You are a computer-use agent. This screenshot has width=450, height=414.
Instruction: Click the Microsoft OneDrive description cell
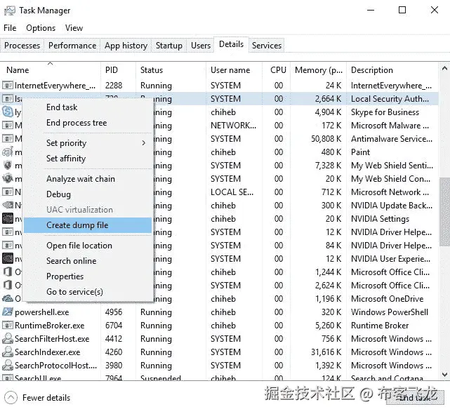pos(387,299)
